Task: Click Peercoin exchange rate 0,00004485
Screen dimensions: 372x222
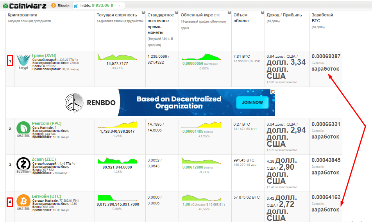Action: 193,131
